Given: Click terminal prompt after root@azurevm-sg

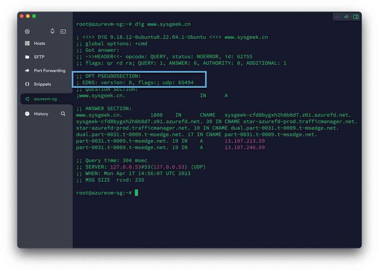Looking at the screenshot, I should click(136, 193).
